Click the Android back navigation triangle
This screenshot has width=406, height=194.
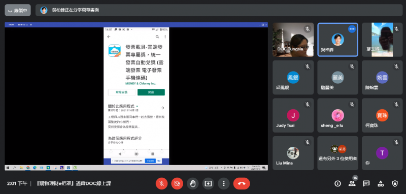pos(120,154)
